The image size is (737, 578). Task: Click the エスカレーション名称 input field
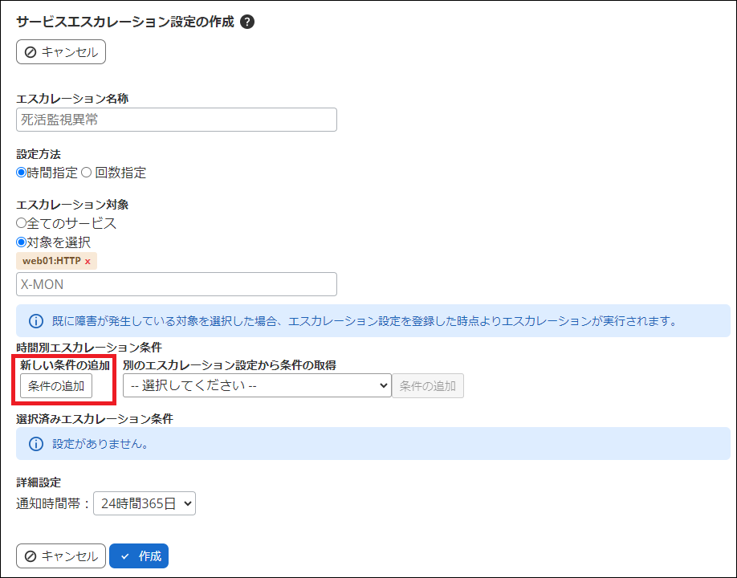177,119
